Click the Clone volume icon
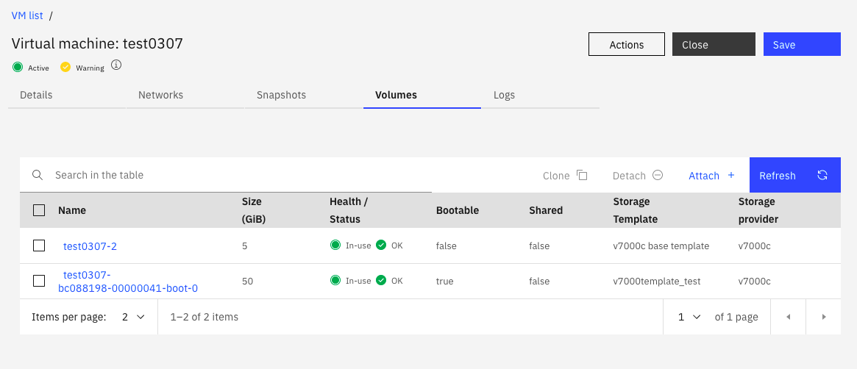 (582, 175)
